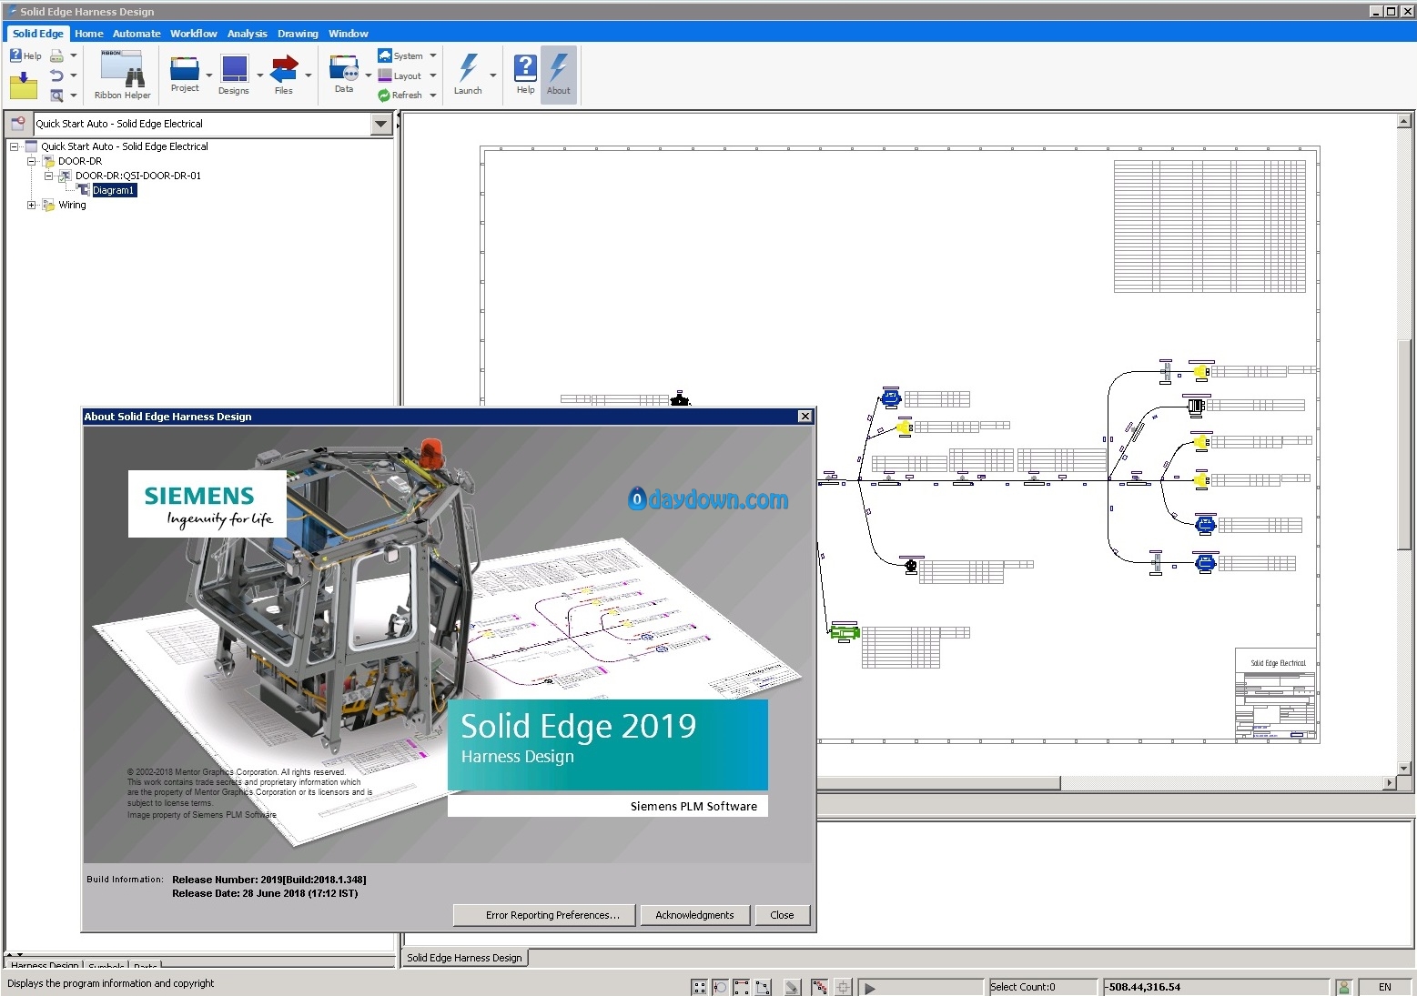The image size is (1417, 996).
Task: Collapse the DOOR-DR tree node
Action: coord(31,161)
